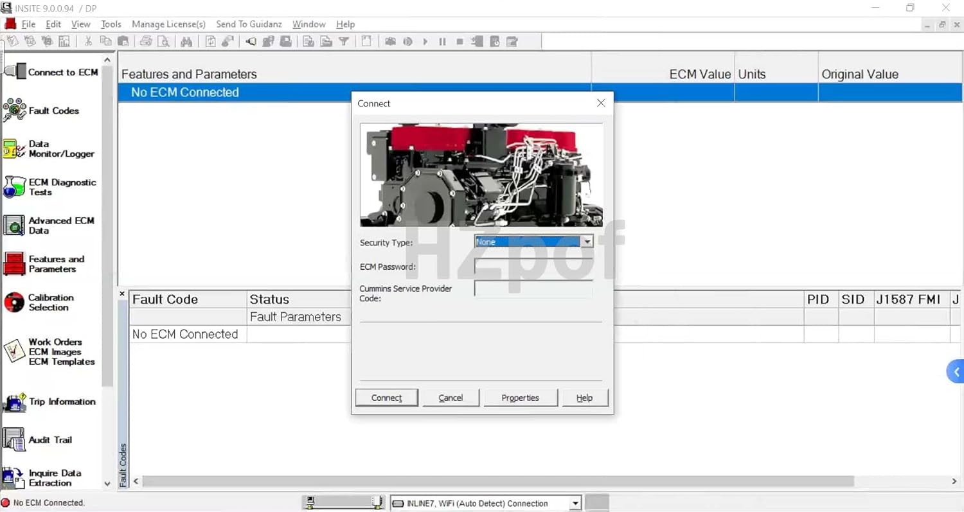This screenshot has width=964, height=512.
Task: Open Trip Information in the sidebar
Action: 15,402
